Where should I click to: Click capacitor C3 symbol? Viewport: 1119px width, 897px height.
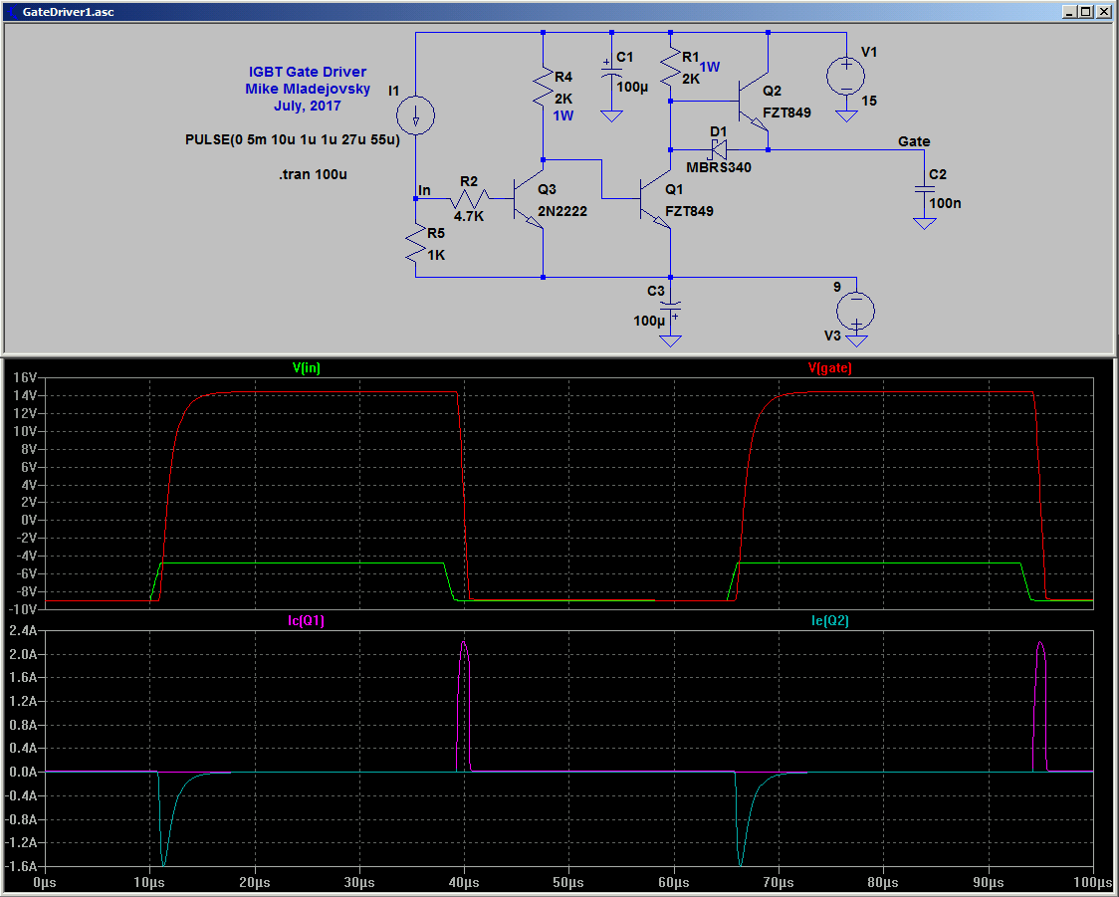[x=670, y=307]
